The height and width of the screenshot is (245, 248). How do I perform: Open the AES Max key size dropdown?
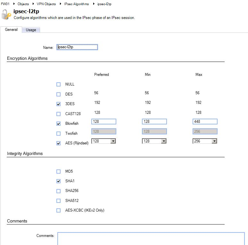(214, 141)
